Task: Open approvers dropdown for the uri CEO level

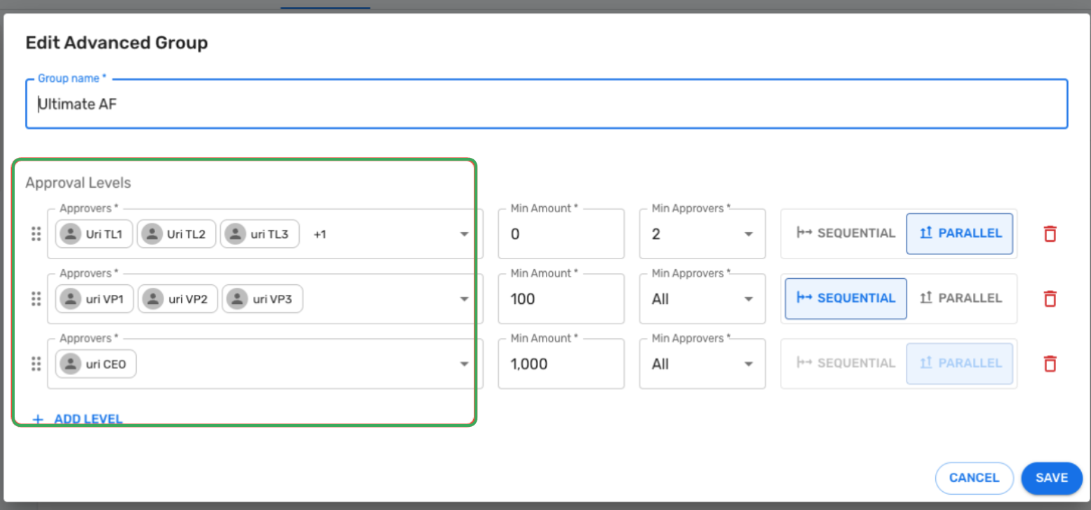Action: tap(464, 365)
